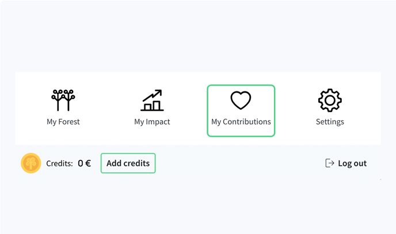This screenshot has height=234, width=396.
Task: Open the Settings gear icon
Action: tap(330, 100)
